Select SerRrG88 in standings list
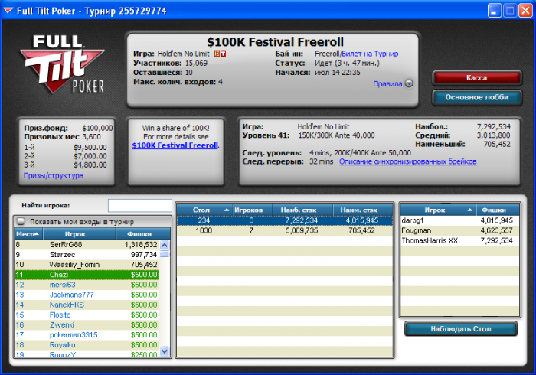Screen dimensions: 536x375 coord(87,245)
